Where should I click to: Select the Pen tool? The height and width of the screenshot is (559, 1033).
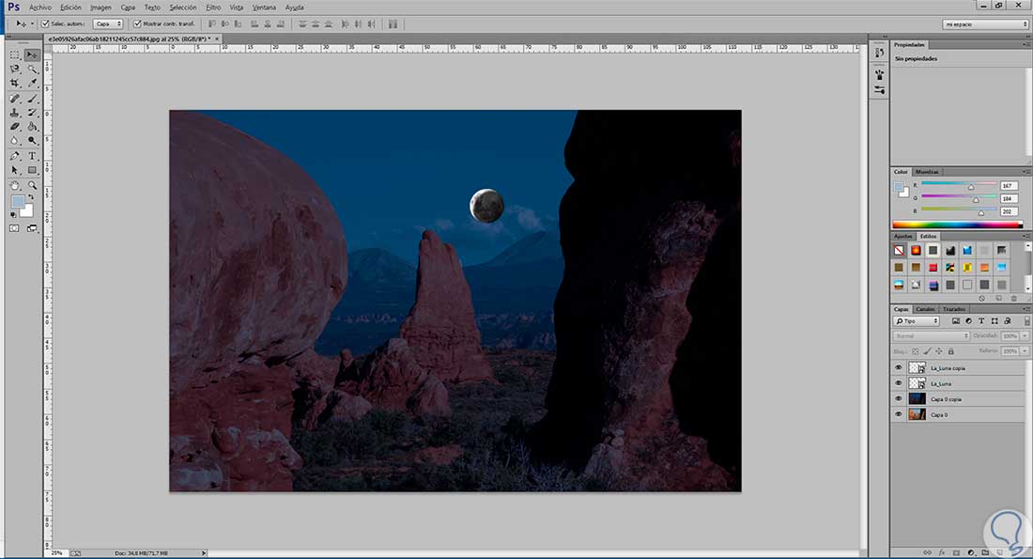(x=14, y=156)
